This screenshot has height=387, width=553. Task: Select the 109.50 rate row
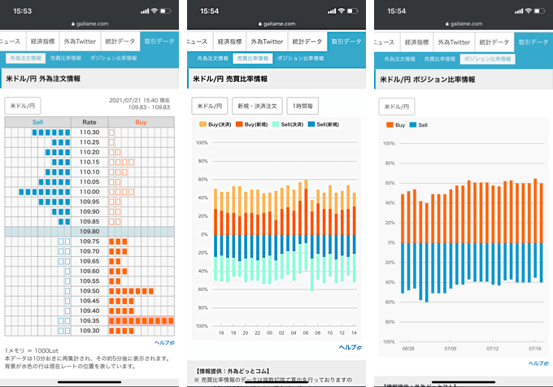tap(89, 291)
